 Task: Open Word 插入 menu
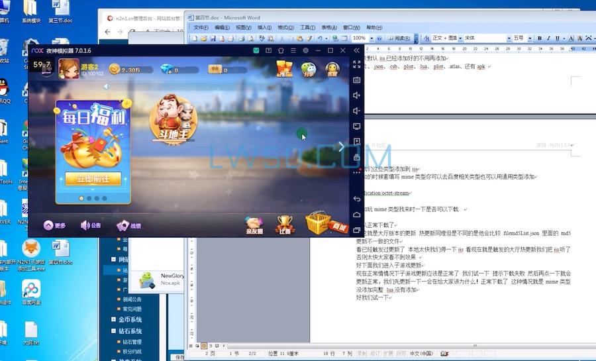[264, 27]
